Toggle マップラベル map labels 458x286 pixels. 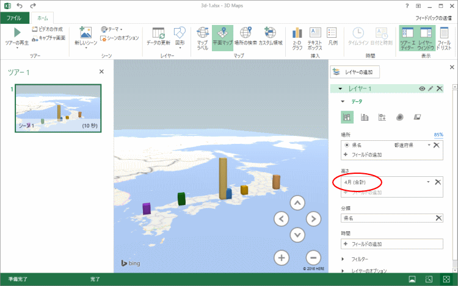pyautogui.click(x=202, y=38)
